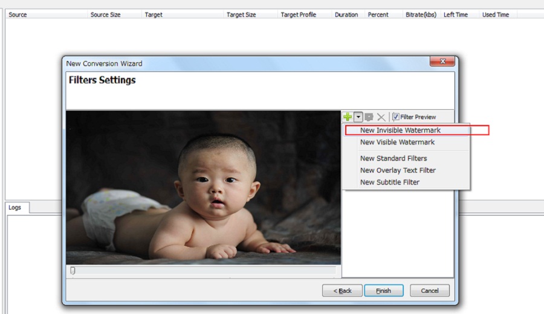This screenshot has width=544, height=314.
Task: Select New Invisible Watermark menu entry
Action: pos(407,130)
